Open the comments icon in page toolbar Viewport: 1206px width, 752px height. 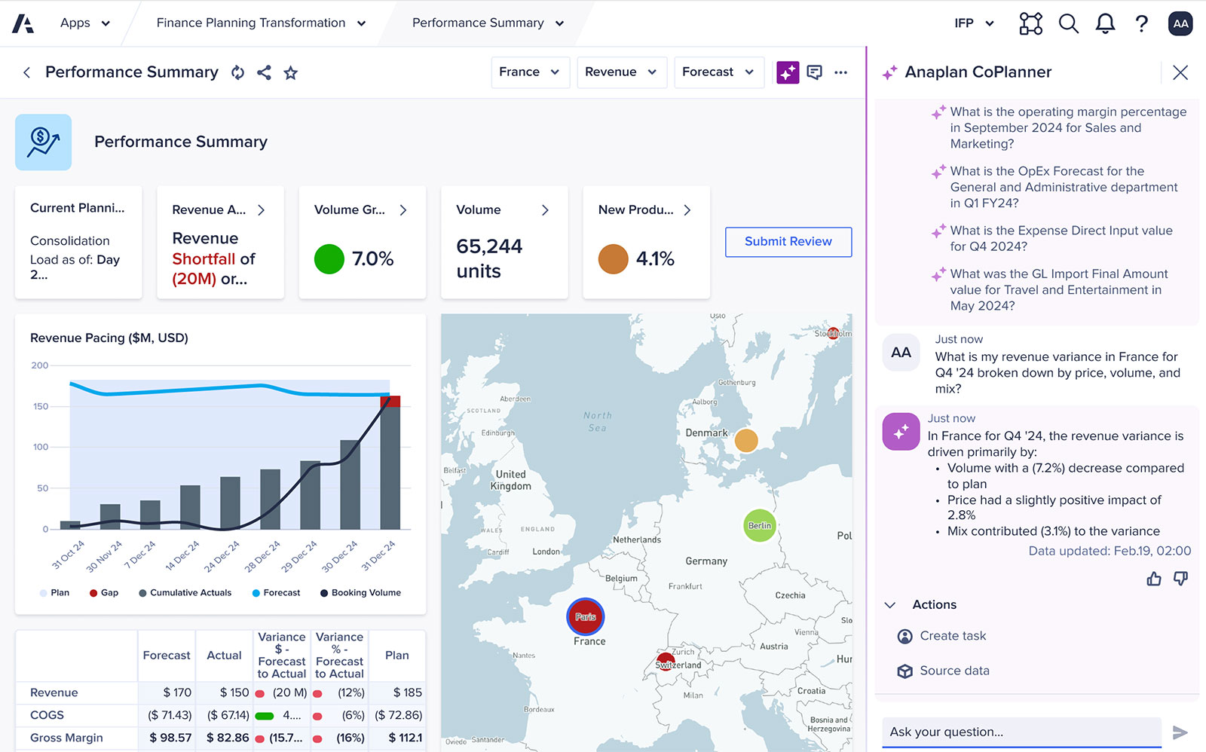coord(814,72)
